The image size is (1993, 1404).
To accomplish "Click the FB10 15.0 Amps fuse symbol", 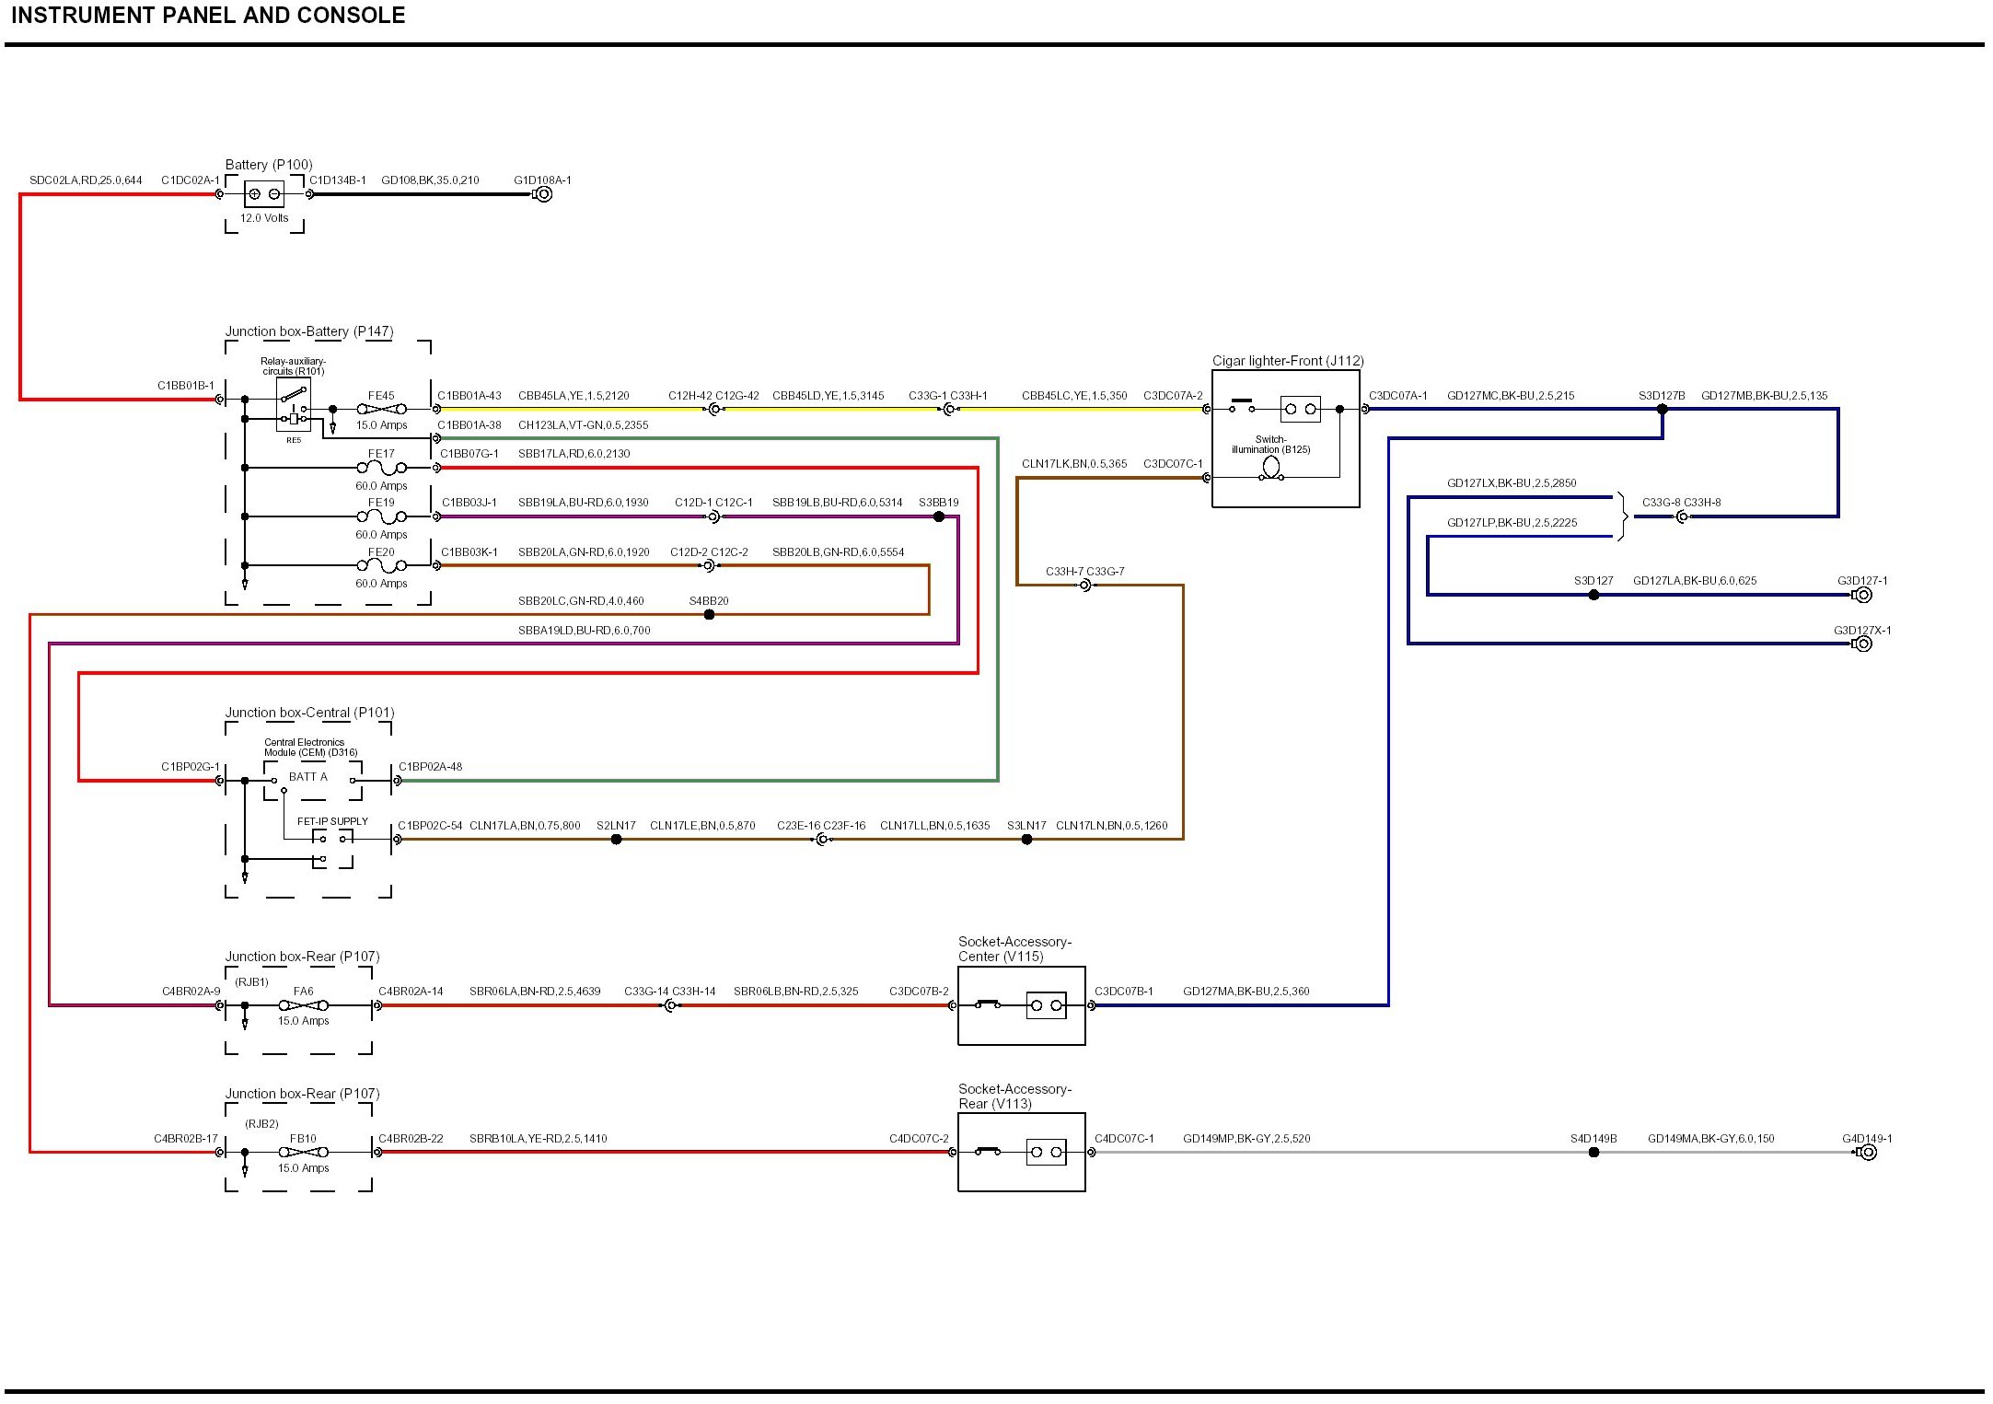I will [x=303, y=1153].
